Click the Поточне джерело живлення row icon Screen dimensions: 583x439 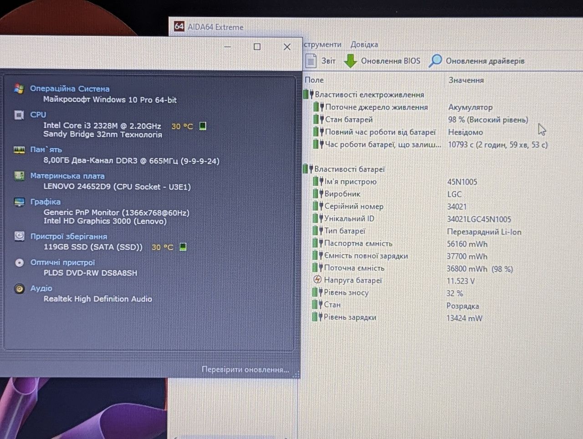pos(318,107)
